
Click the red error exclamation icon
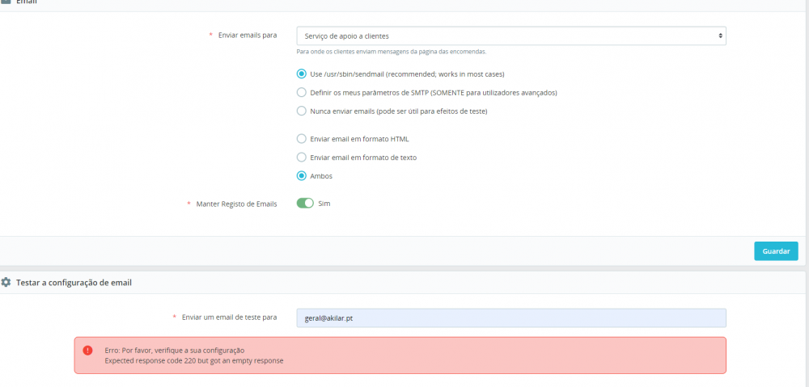pos(87,350)
